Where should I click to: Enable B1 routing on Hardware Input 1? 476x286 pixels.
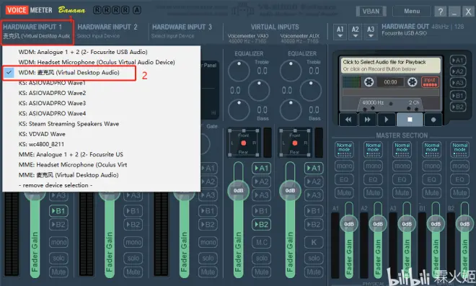pos(58,211)
